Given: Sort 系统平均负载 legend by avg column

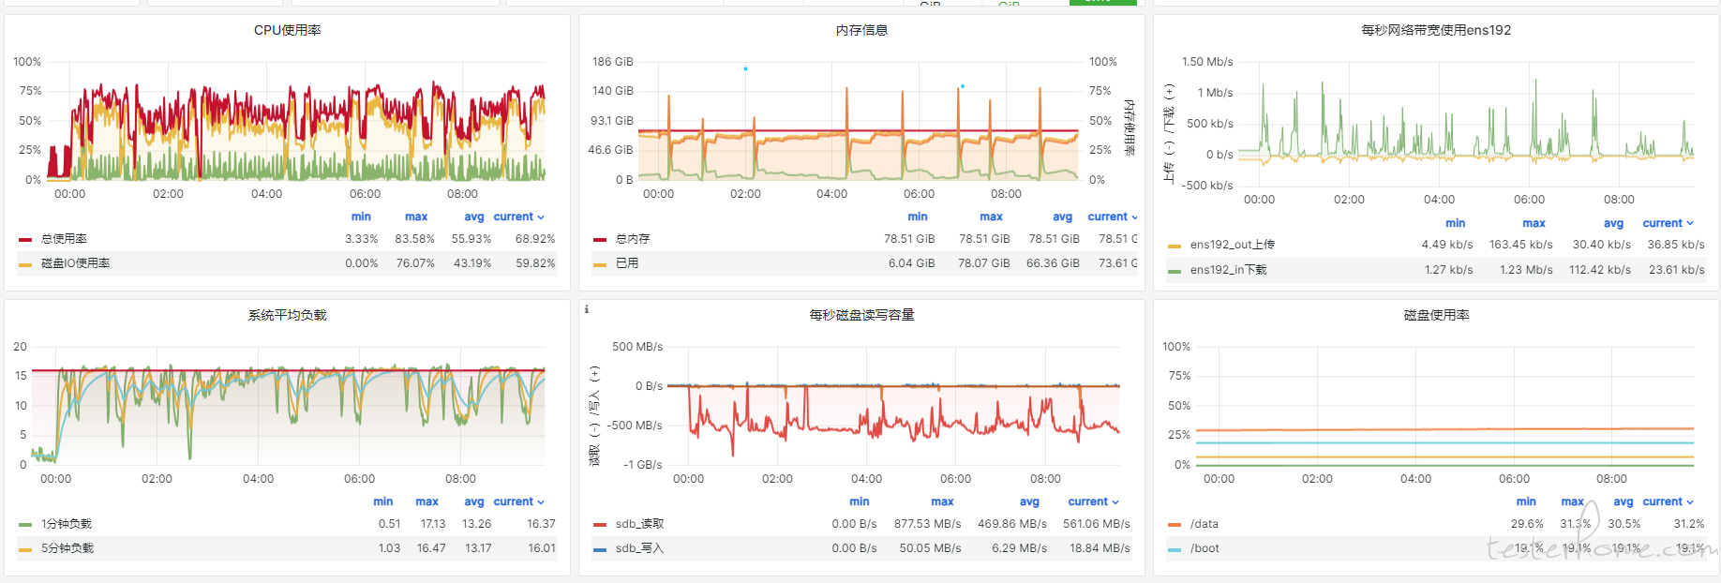Looking at the screenshot, I should (474, 501).
